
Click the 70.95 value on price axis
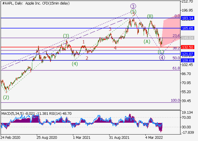point(186,83)
